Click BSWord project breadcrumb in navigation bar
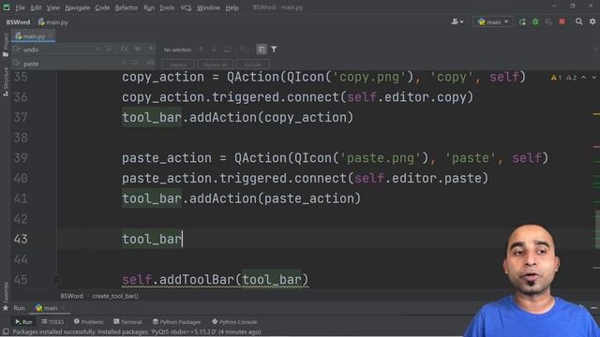This screenshot has width=600, height=337. [x=18, y=22]
